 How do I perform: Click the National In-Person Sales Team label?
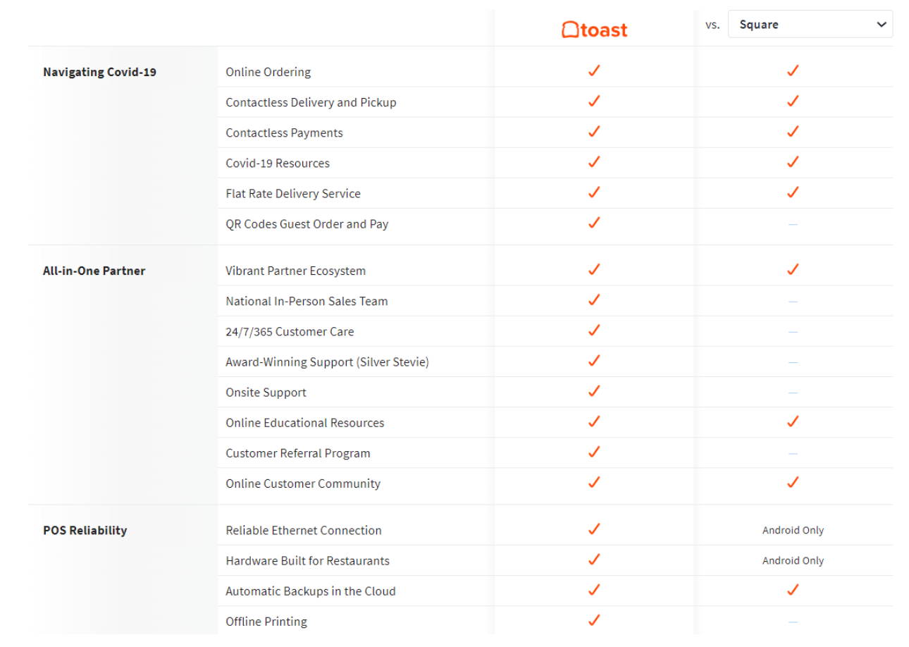pyautogui.click(x=307, y=301)
